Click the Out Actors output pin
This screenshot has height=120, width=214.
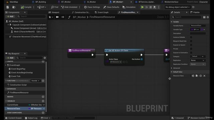pyautogui.click(x=142, y=59)
